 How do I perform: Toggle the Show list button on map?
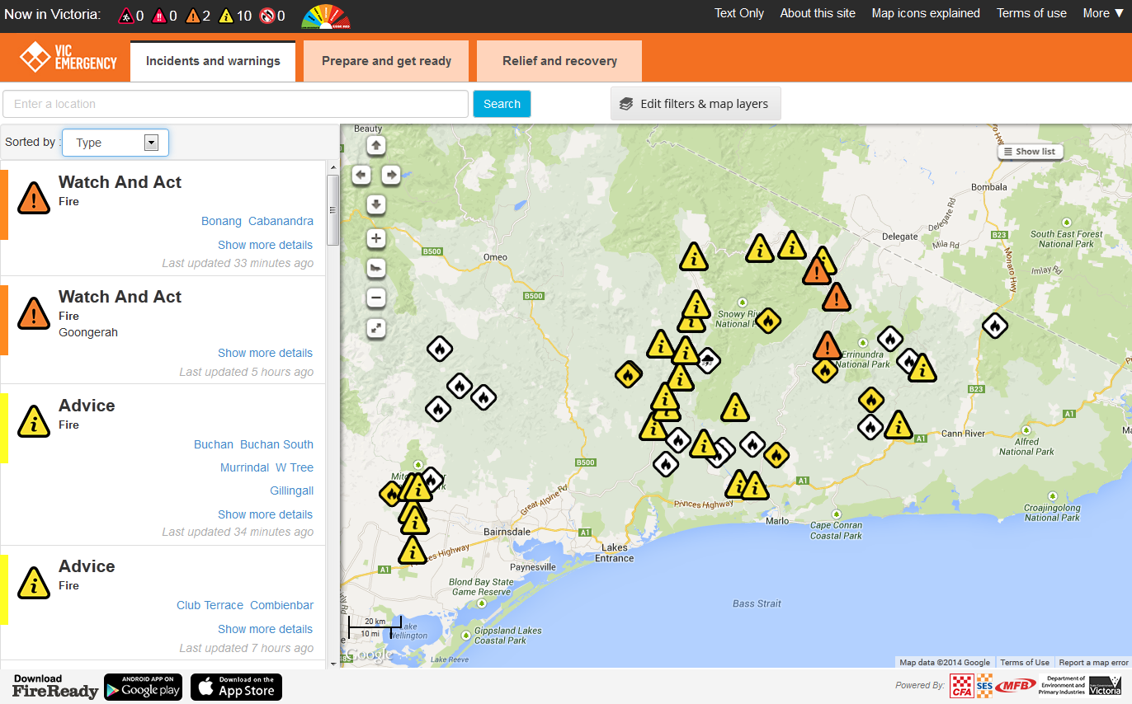(x=1029, y=152)
